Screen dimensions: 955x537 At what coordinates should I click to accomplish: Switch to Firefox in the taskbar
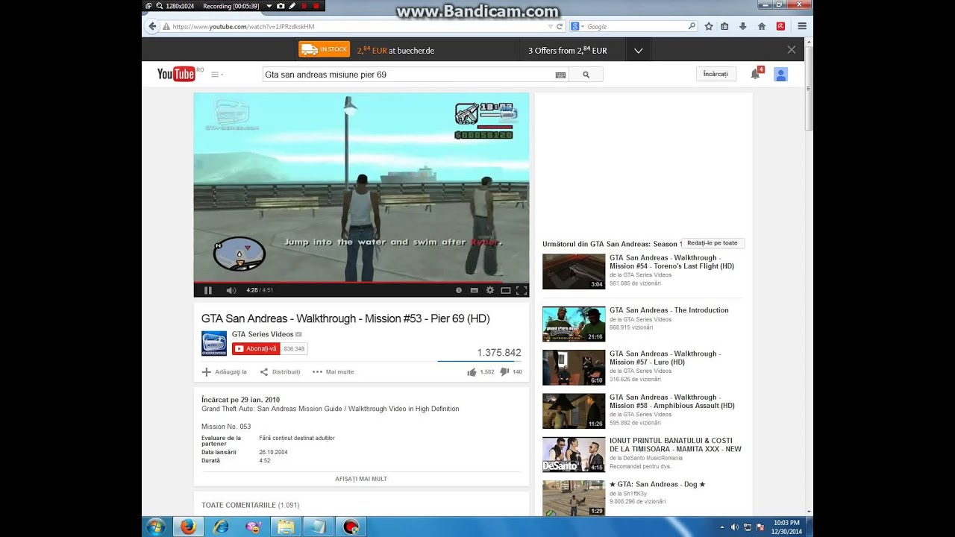(x=188, y=527)
